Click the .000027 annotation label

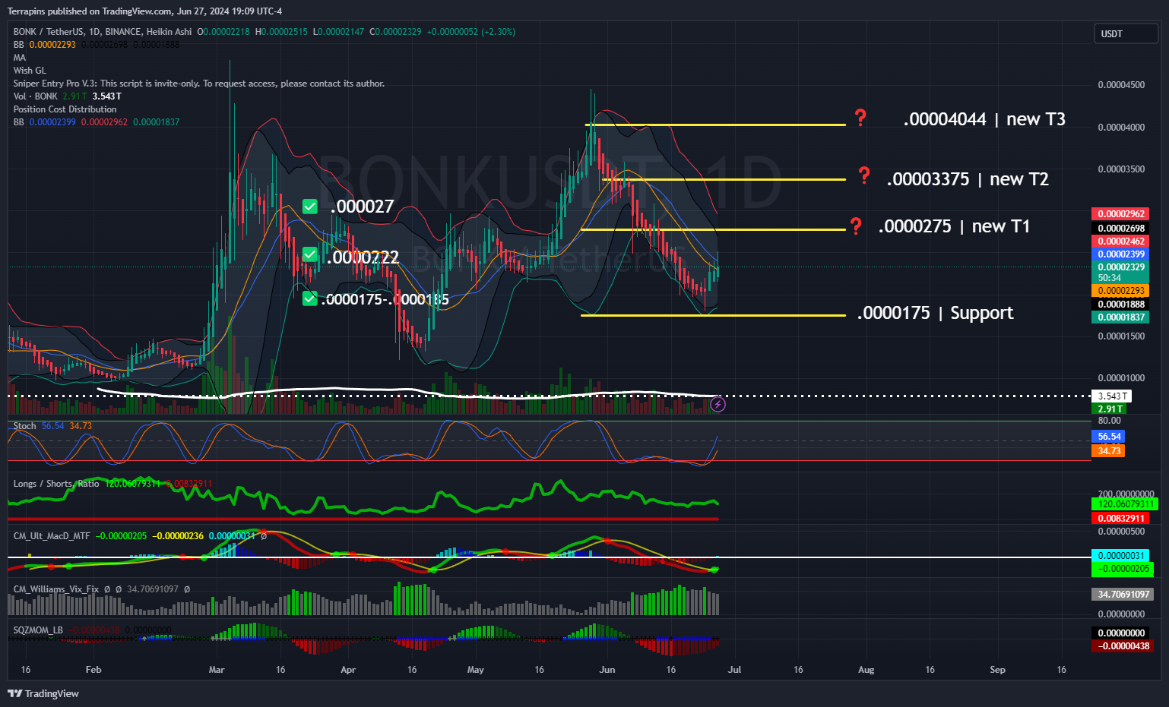coord(362,207)
